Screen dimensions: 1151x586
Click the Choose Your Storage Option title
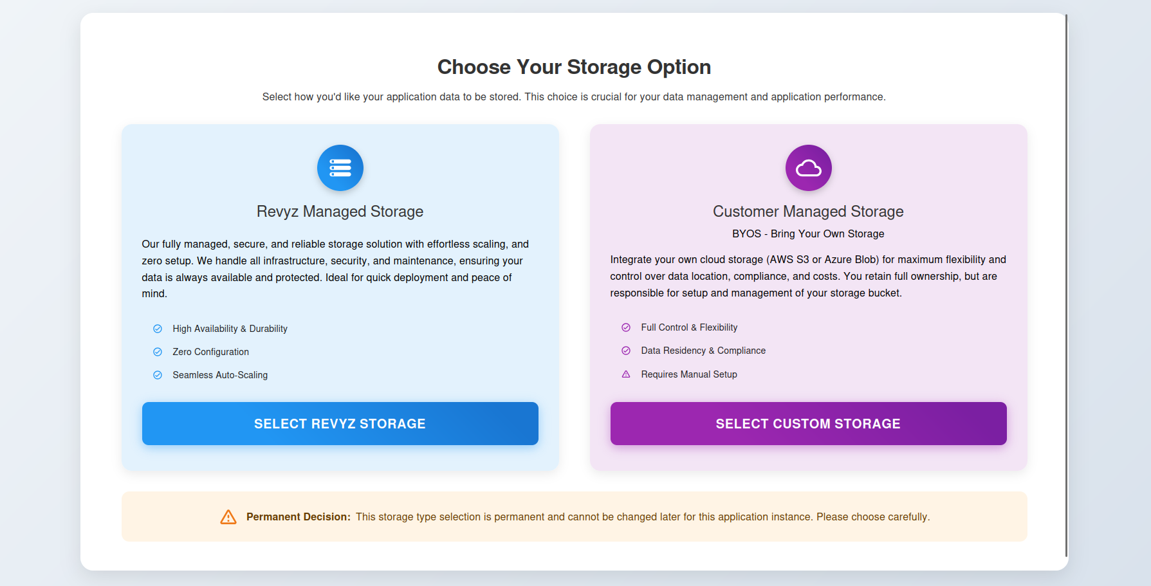[574, 67]
